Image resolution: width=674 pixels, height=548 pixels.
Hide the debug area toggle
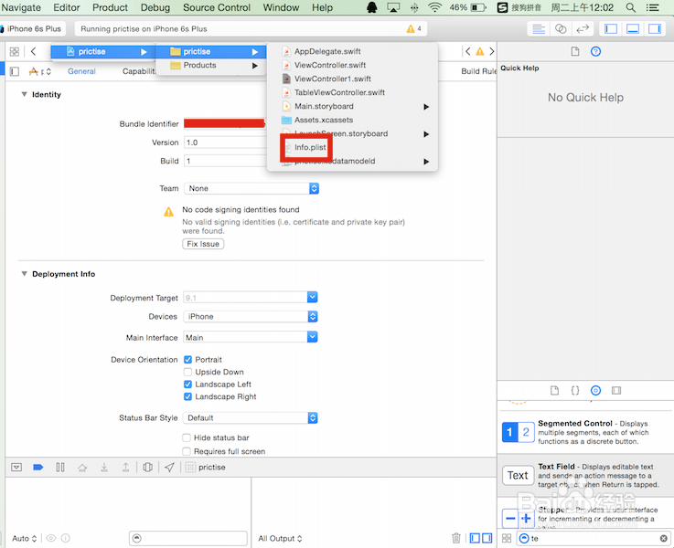coord(16,467)
